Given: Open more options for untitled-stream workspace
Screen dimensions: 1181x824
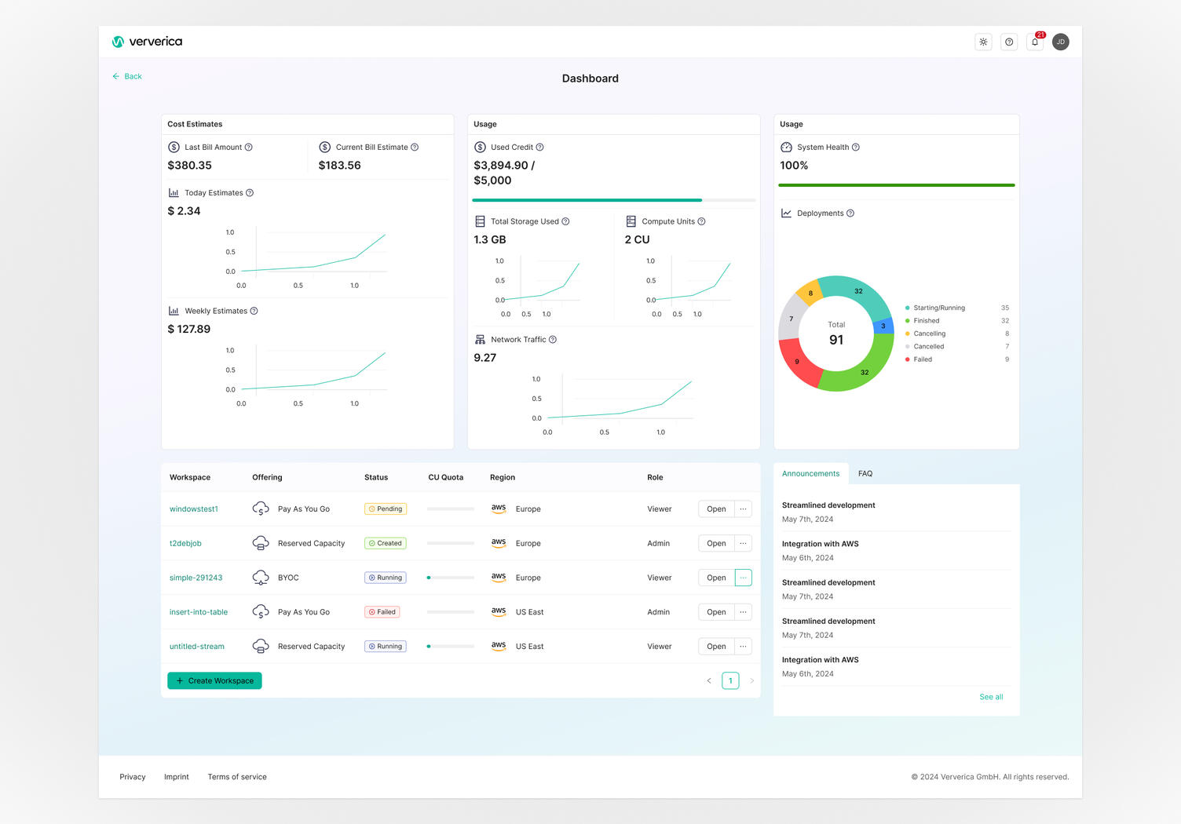Looking at the screenshot, I should point(743,646).
